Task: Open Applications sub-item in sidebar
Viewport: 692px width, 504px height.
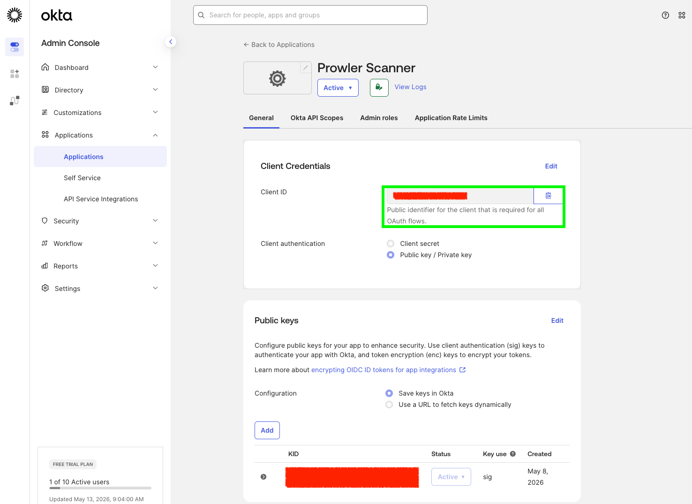Action: click(100, 157)
